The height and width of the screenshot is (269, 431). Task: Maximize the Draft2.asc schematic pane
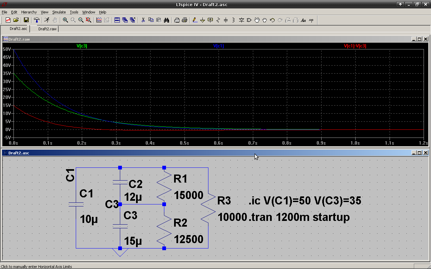tap(420, 153)
